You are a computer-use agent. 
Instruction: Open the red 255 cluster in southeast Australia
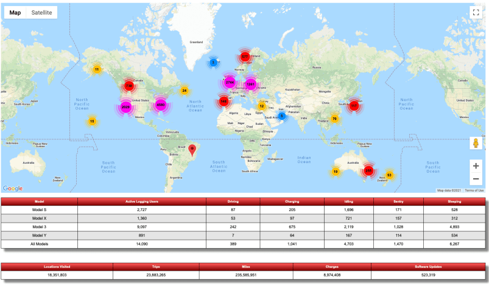(368, 170)
